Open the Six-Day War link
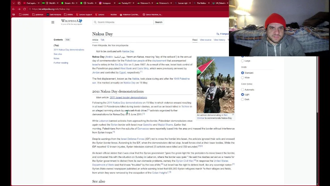The height and width of the screenshot is (186, 330). pyautogui.click(x=121, y=65)
